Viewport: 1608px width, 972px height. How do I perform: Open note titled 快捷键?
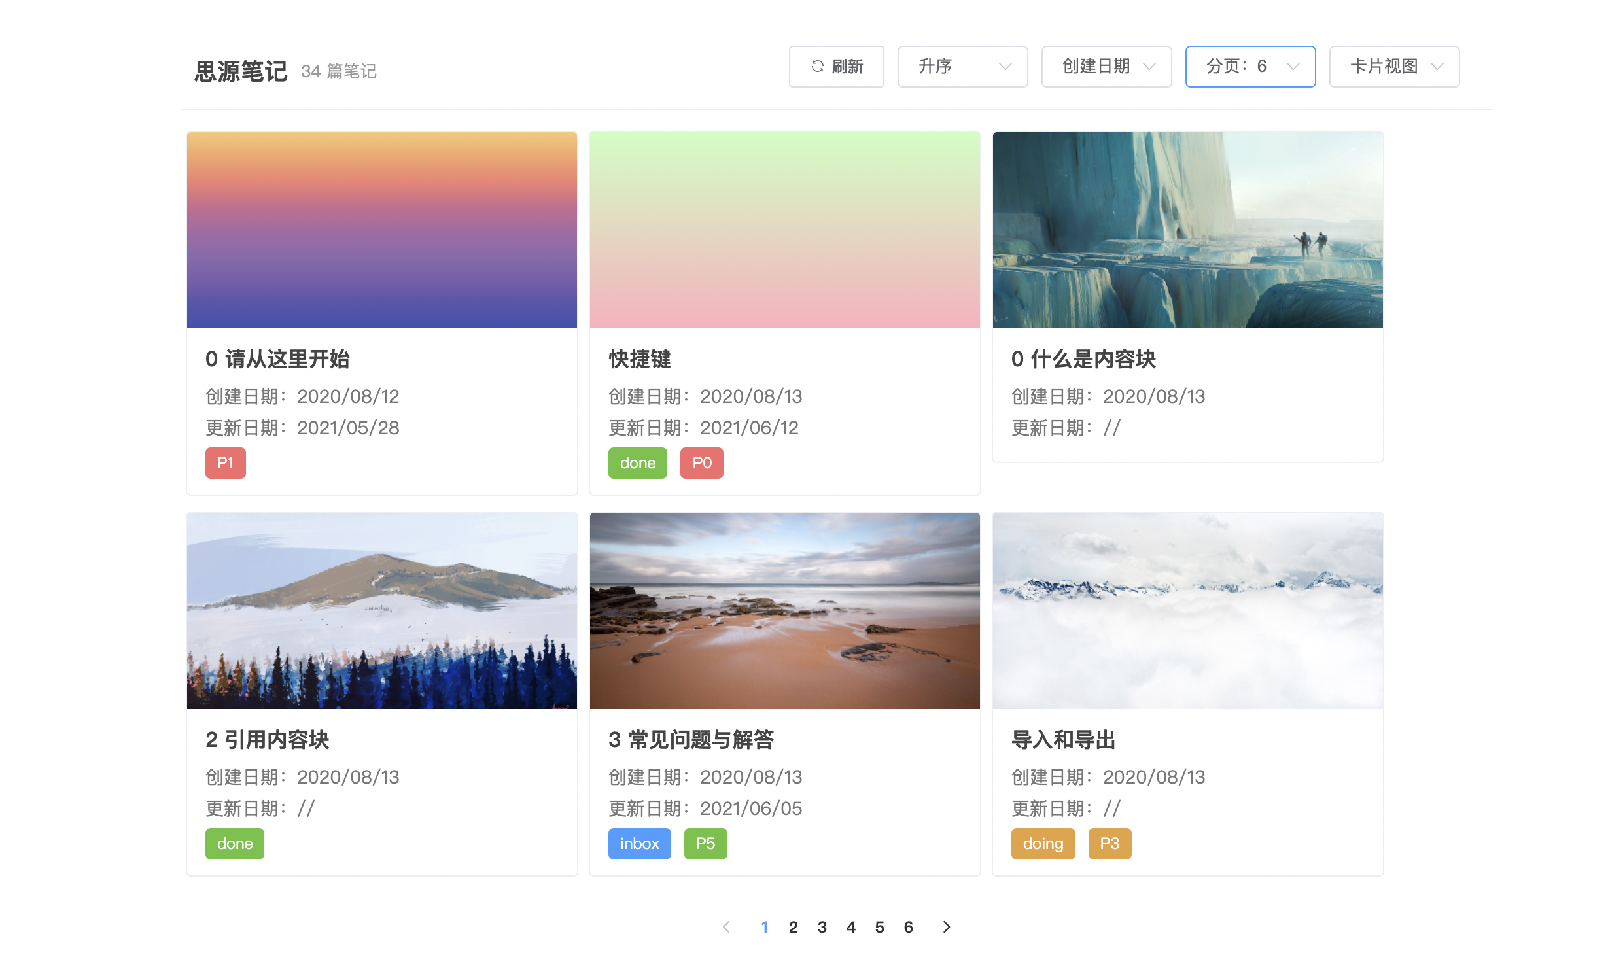[639, 359]
